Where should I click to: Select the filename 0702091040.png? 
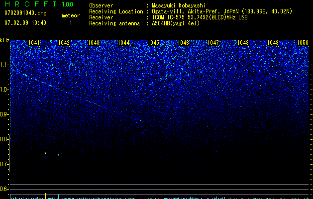point(25,13)
